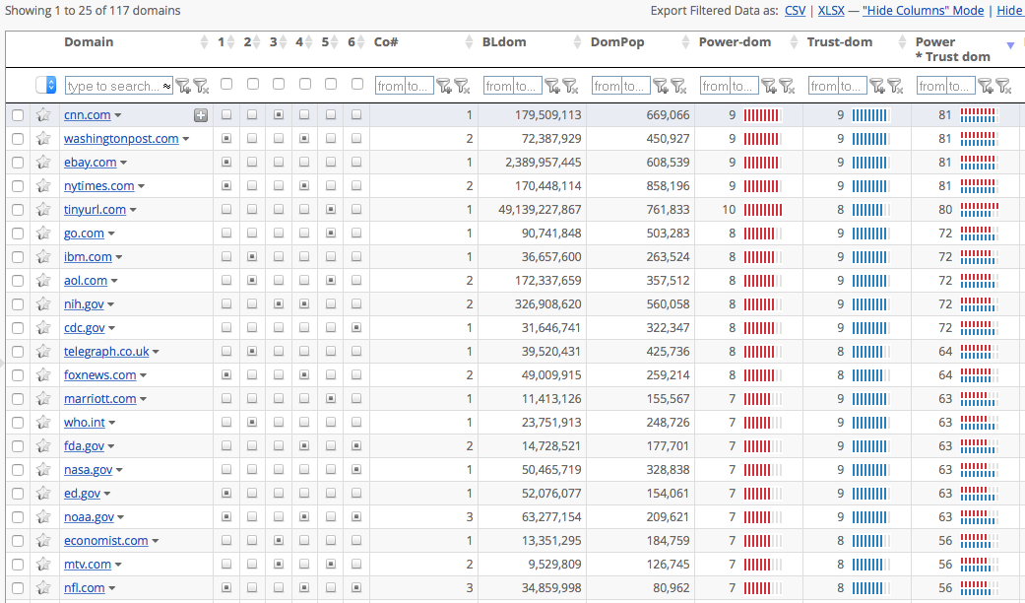This screenshot has height=603, width=1025.
Task: Apply the BLdom column filter funnel
Action: coord(551,86)
